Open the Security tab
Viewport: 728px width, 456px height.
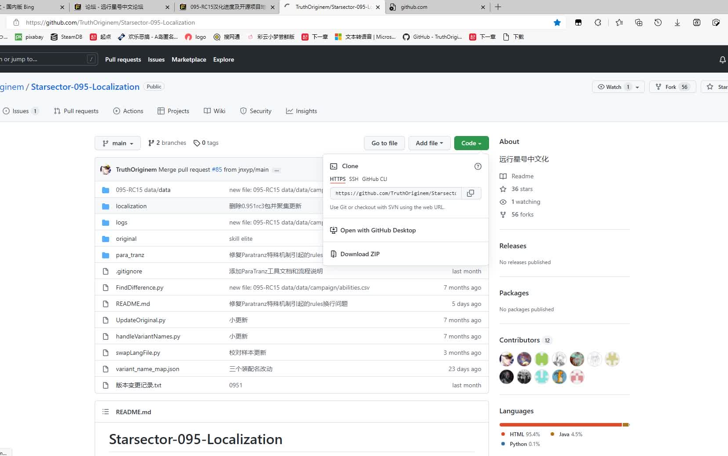[x=256, y=111]
